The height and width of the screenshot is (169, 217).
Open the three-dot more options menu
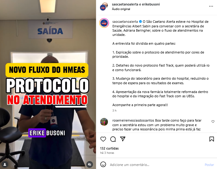coord(211,6)
